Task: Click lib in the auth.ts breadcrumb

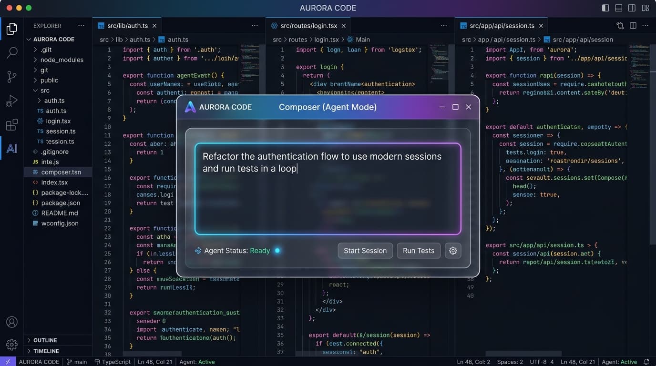Action: click(x=119, y=40)
